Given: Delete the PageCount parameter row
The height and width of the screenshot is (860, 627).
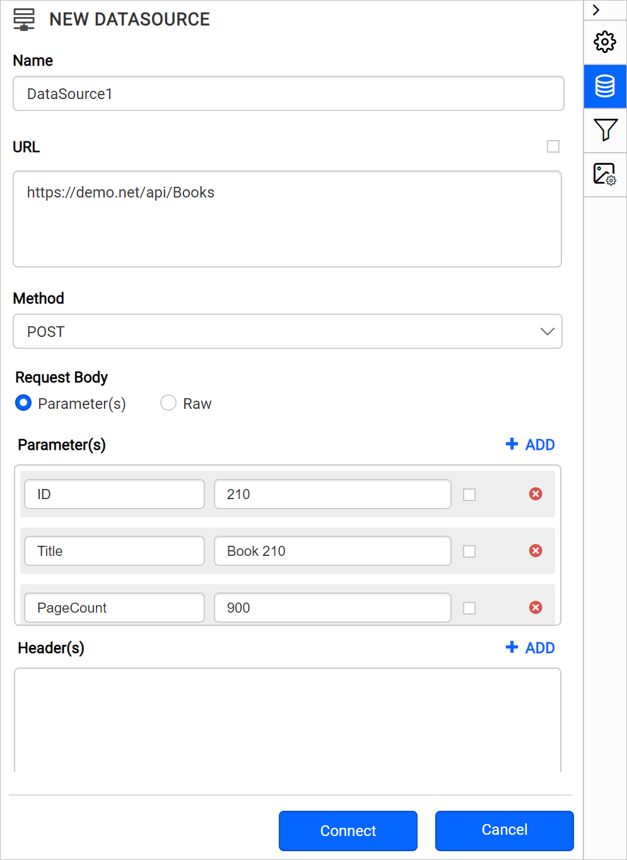Looking at the screenshot, I should 536,608.
